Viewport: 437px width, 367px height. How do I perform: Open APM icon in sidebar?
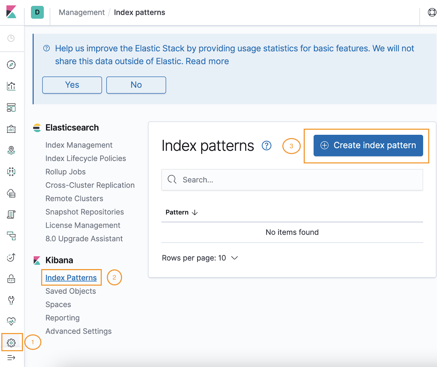11,236
